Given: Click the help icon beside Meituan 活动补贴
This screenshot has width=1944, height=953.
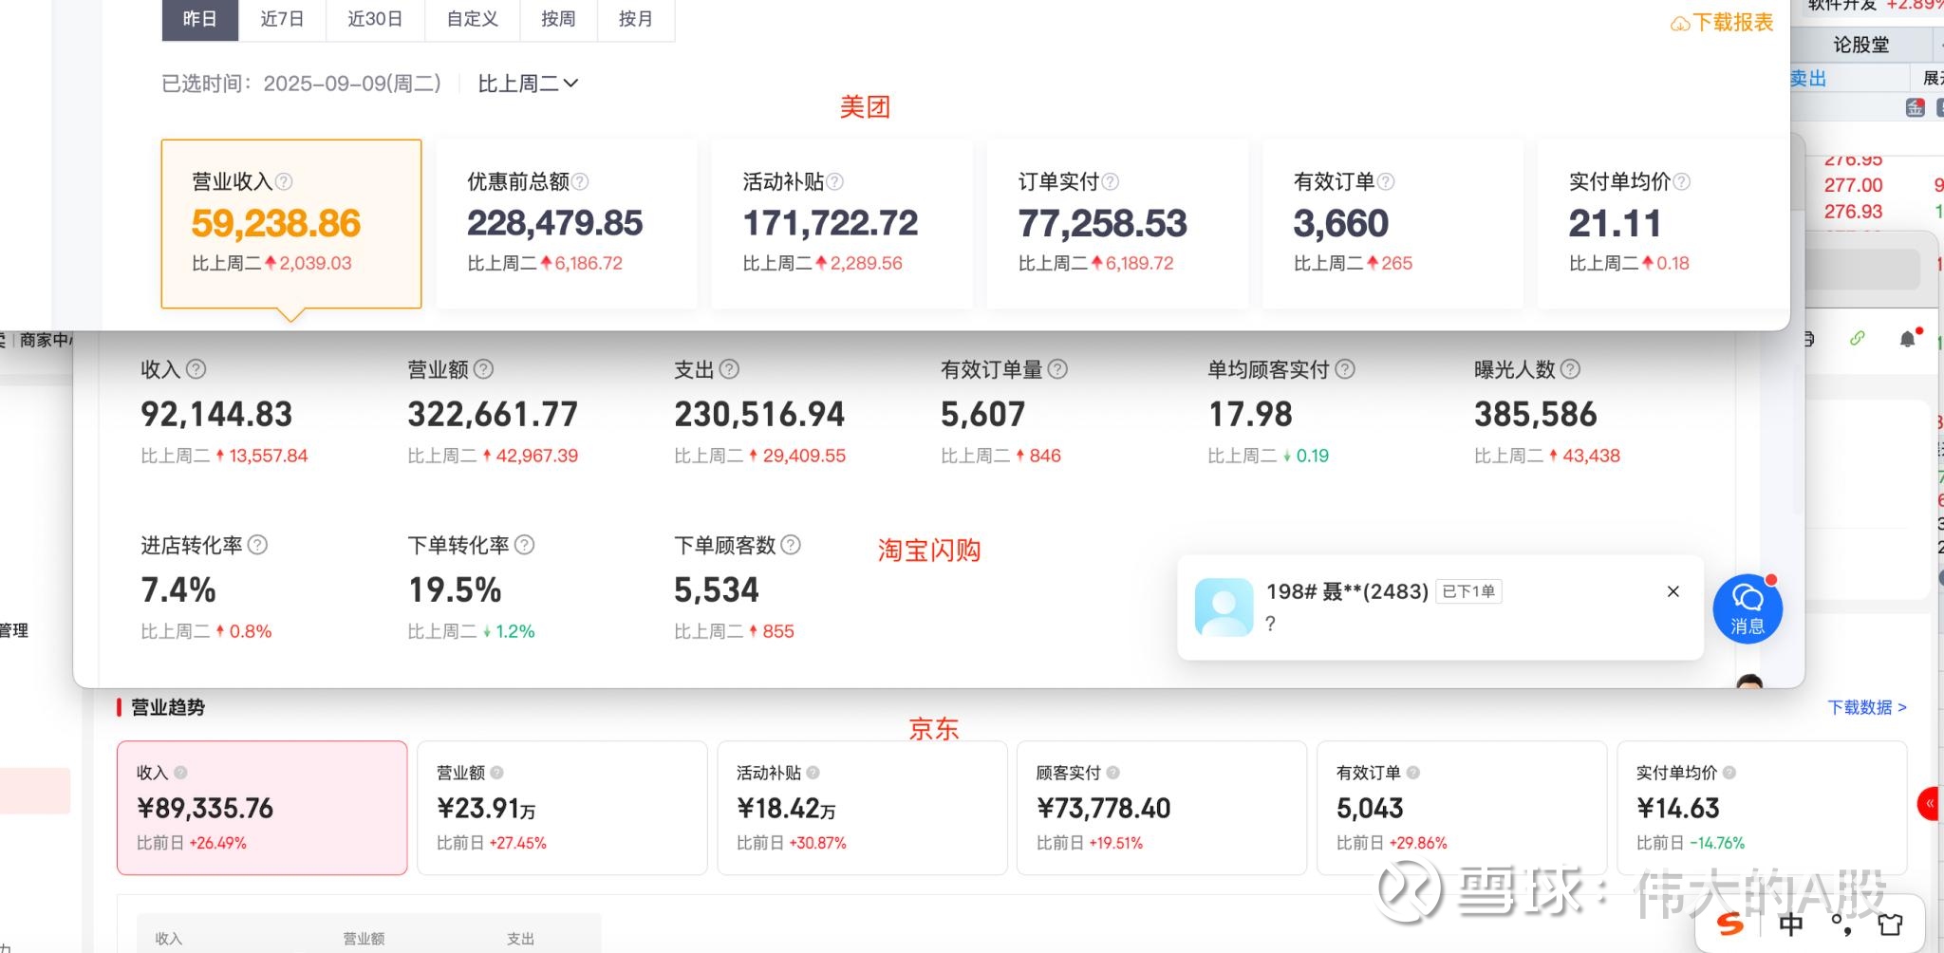Looking at the screenshot, I should point(834,181).
